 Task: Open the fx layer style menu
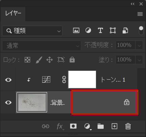[x=60, y=127]
